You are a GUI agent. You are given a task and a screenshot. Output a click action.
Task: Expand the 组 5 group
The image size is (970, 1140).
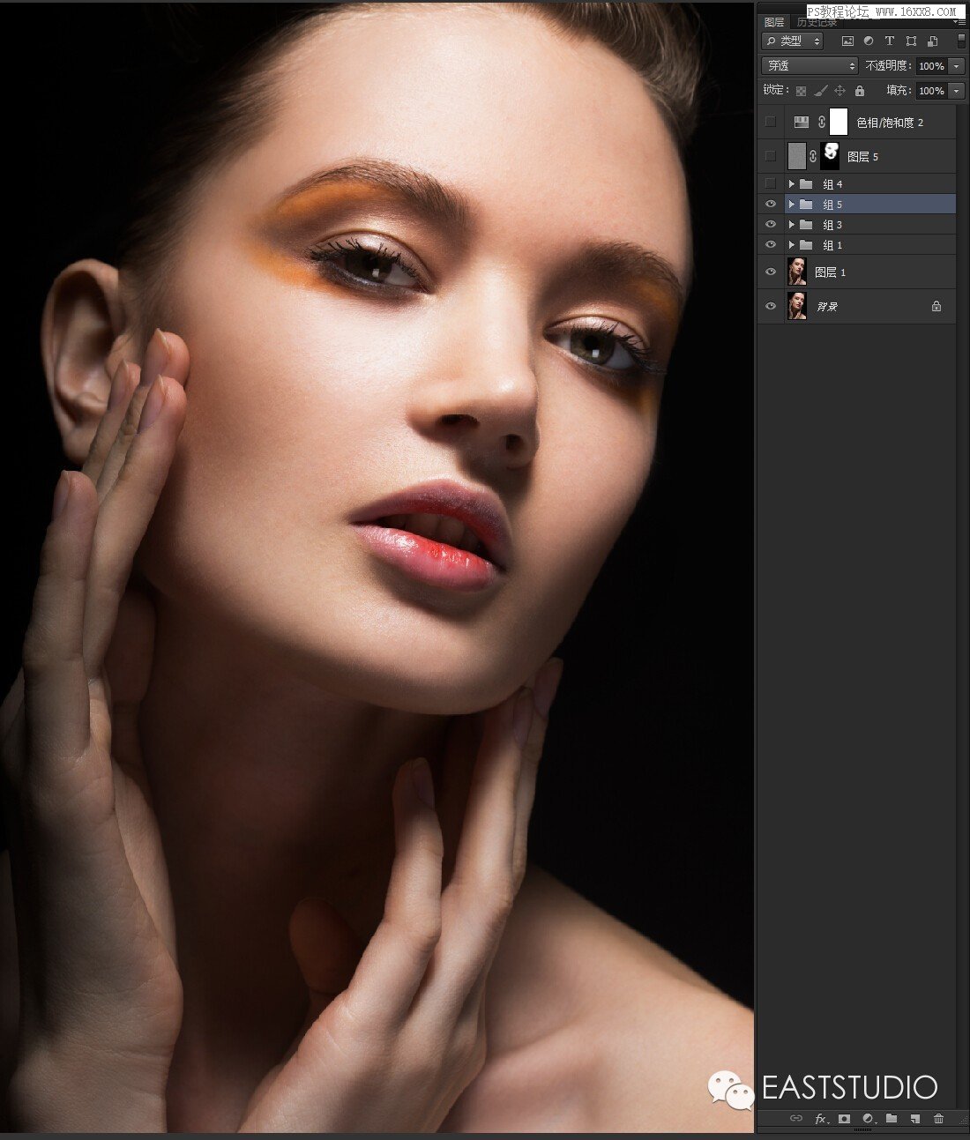[x=792, y=205]
